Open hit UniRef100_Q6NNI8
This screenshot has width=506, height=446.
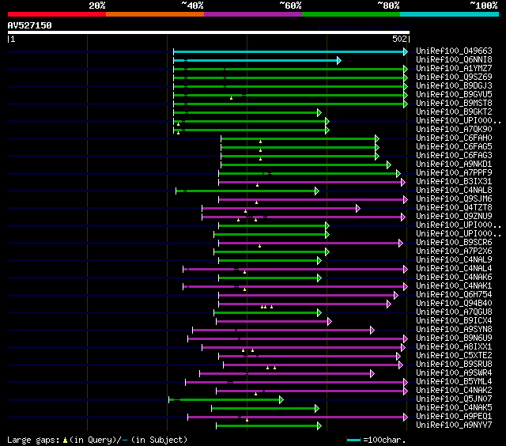click(454, 59)
